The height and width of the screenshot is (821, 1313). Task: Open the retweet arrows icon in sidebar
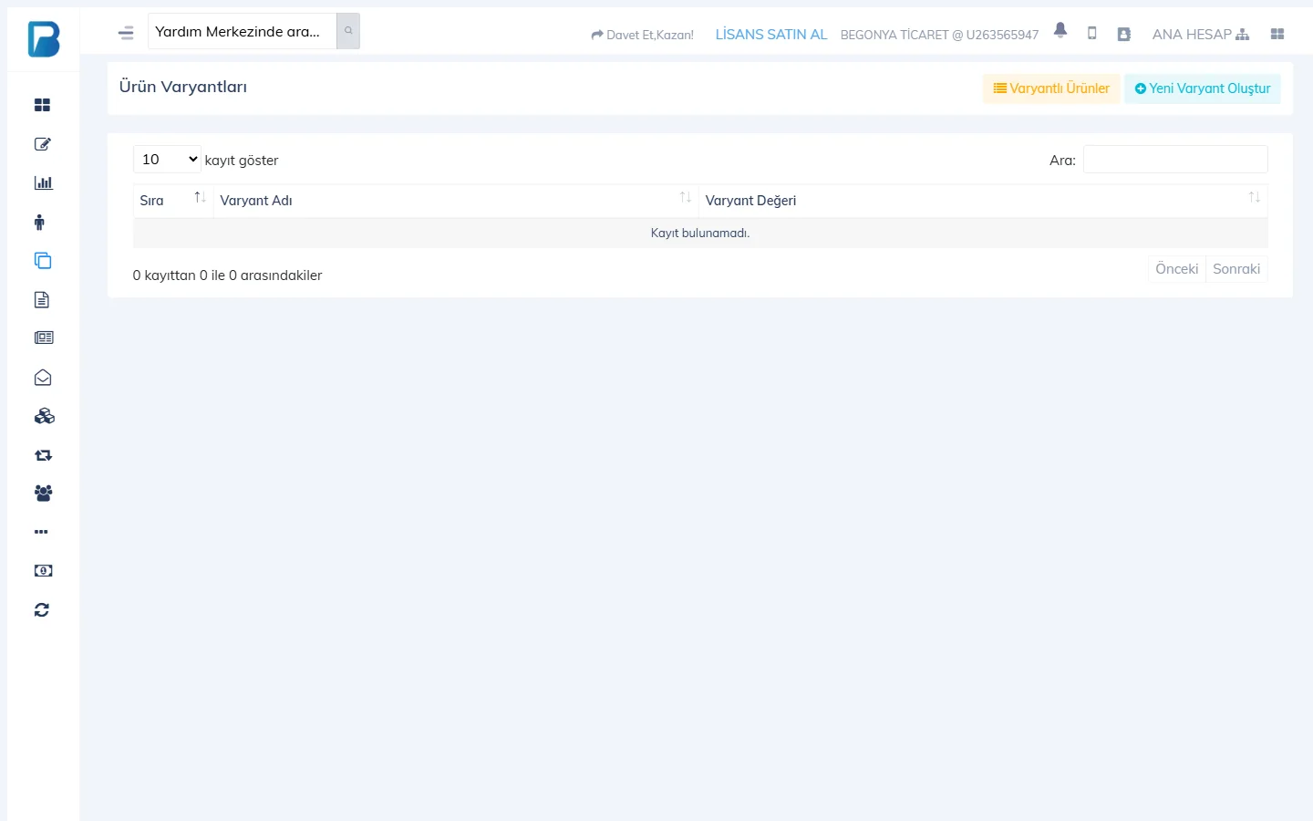pyautogui.click(x=43, y=454)
